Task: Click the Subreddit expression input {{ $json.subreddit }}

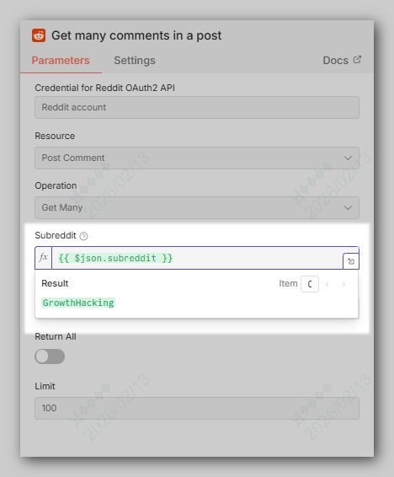Action: (x=197, y=258)
